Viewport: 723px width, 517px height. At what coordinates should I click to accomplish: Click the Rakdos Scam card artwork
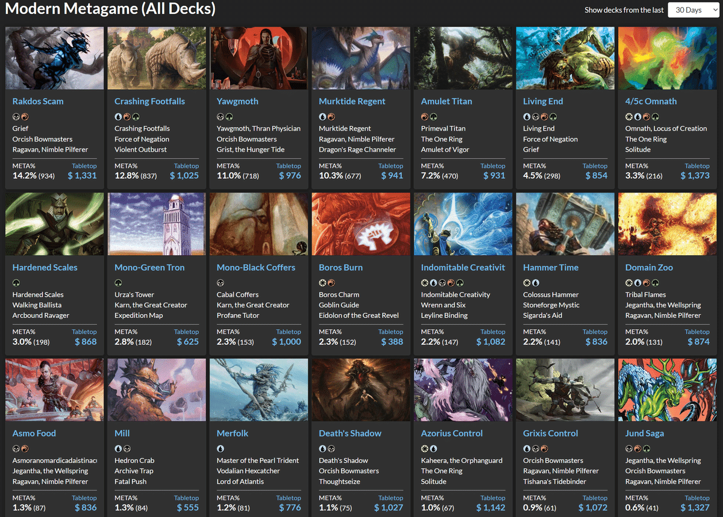[55, 58]
